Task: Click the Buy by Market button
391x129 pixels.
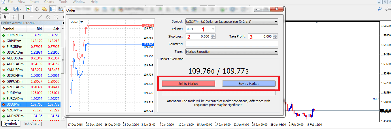Action: (249, 84)
